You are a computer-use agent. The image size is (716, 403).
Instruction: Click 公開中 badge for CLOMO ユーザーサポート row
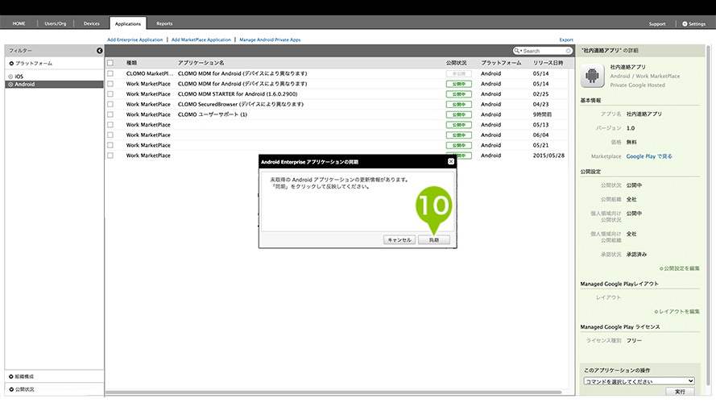point(458,114)
